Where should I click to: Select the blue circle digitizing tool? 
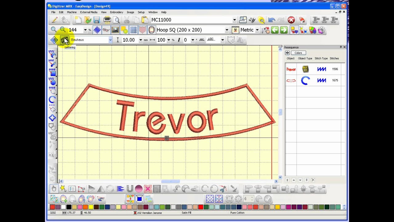52,82
